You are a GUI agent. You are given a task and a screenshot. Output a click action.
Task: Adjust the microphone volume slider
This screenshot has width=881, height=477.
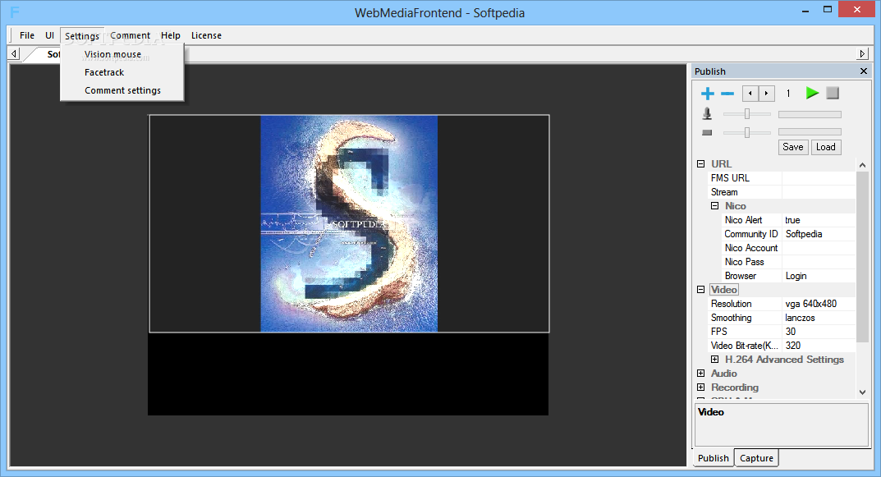click(746, 114)
